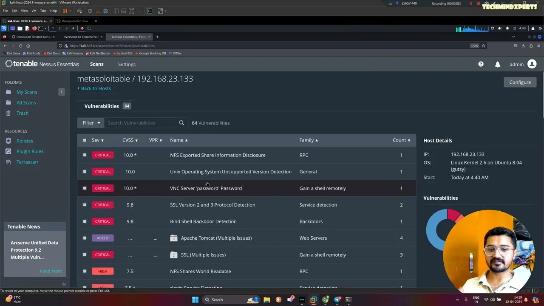Sort by the Sev column arrow
The height and width of the screenshot is (306, 544).
tap(102, 140)
